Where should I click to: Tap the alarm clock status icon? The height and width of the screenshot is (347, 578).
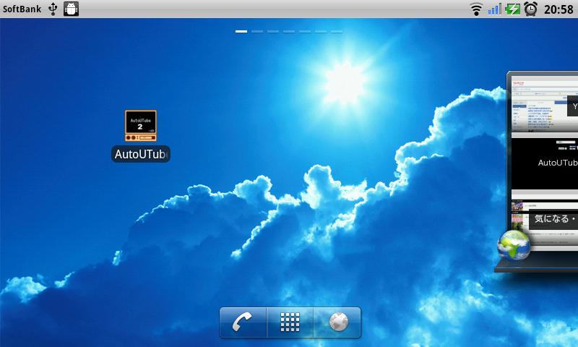click(530, 9)
